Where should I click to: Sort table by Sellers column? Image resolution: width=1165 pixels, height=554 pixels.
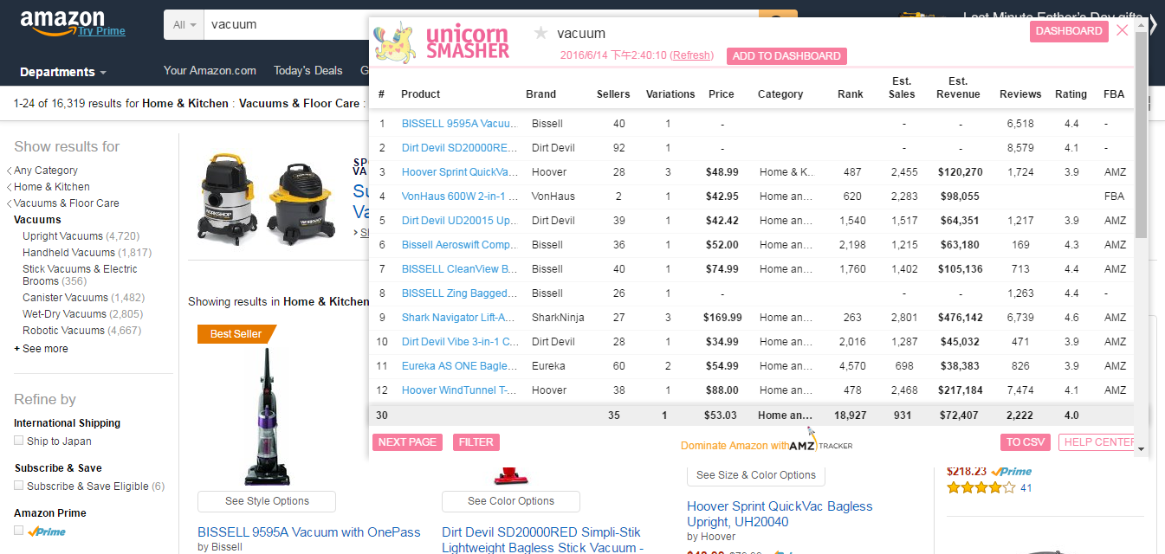[613, 94]
